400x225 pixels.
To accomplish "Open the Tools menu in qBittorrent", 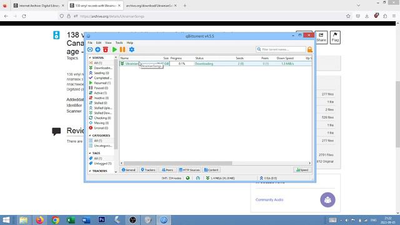I will (119, 42).
